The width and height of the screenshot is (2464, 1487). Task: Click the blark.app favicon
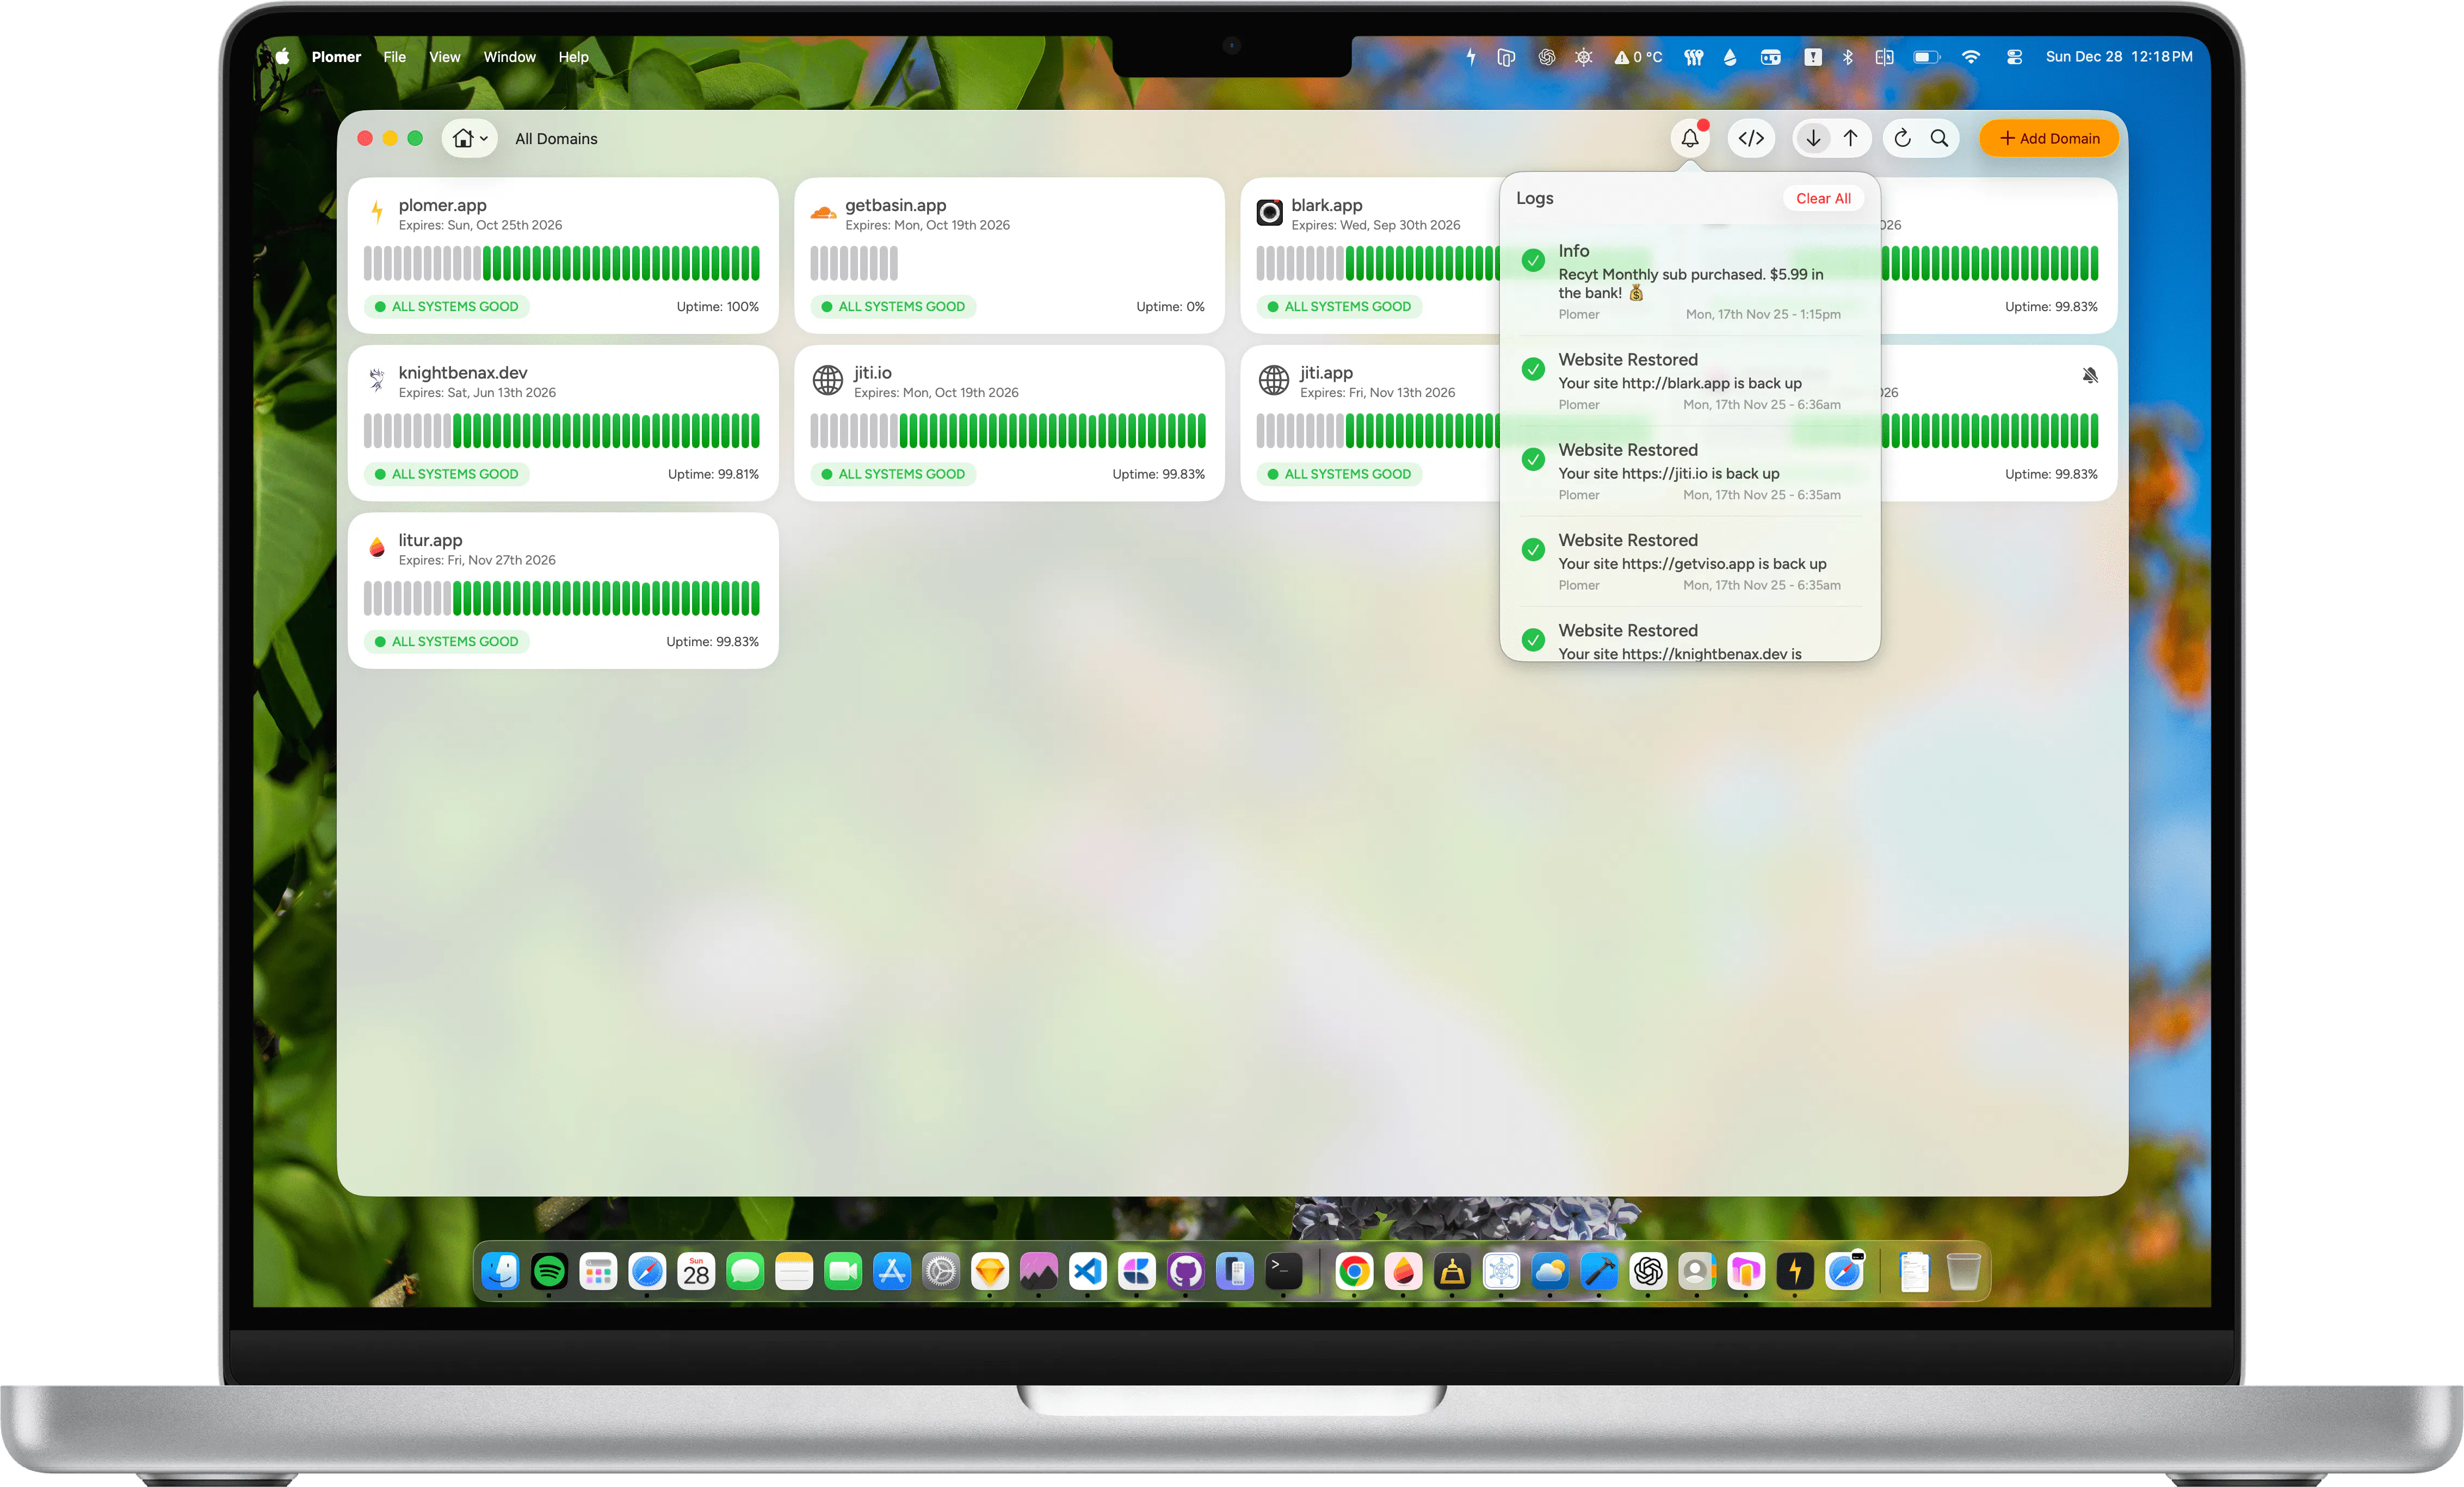tap(1269, 212)
